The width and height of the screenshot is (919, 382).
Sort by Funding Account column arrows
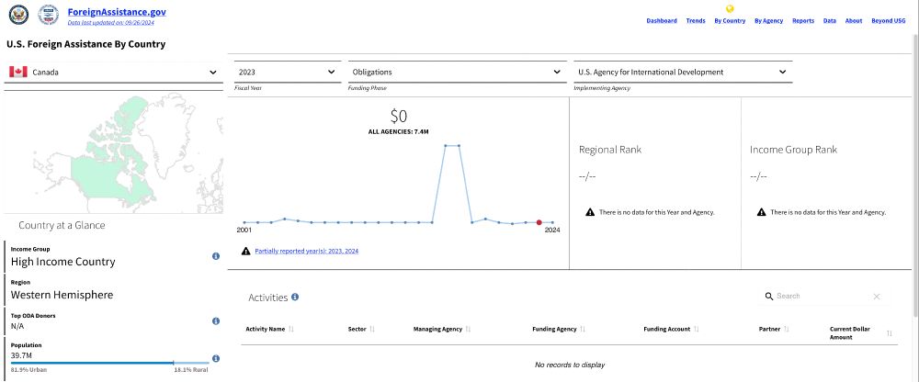click(x=697, y=330)
